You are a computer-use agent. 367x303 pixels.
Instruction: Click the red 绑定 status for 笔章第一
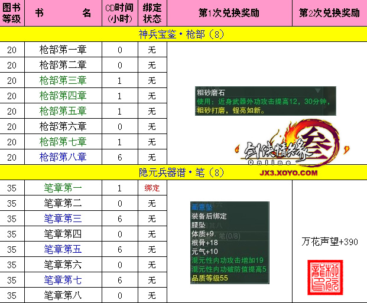click(x=152, y=188)
